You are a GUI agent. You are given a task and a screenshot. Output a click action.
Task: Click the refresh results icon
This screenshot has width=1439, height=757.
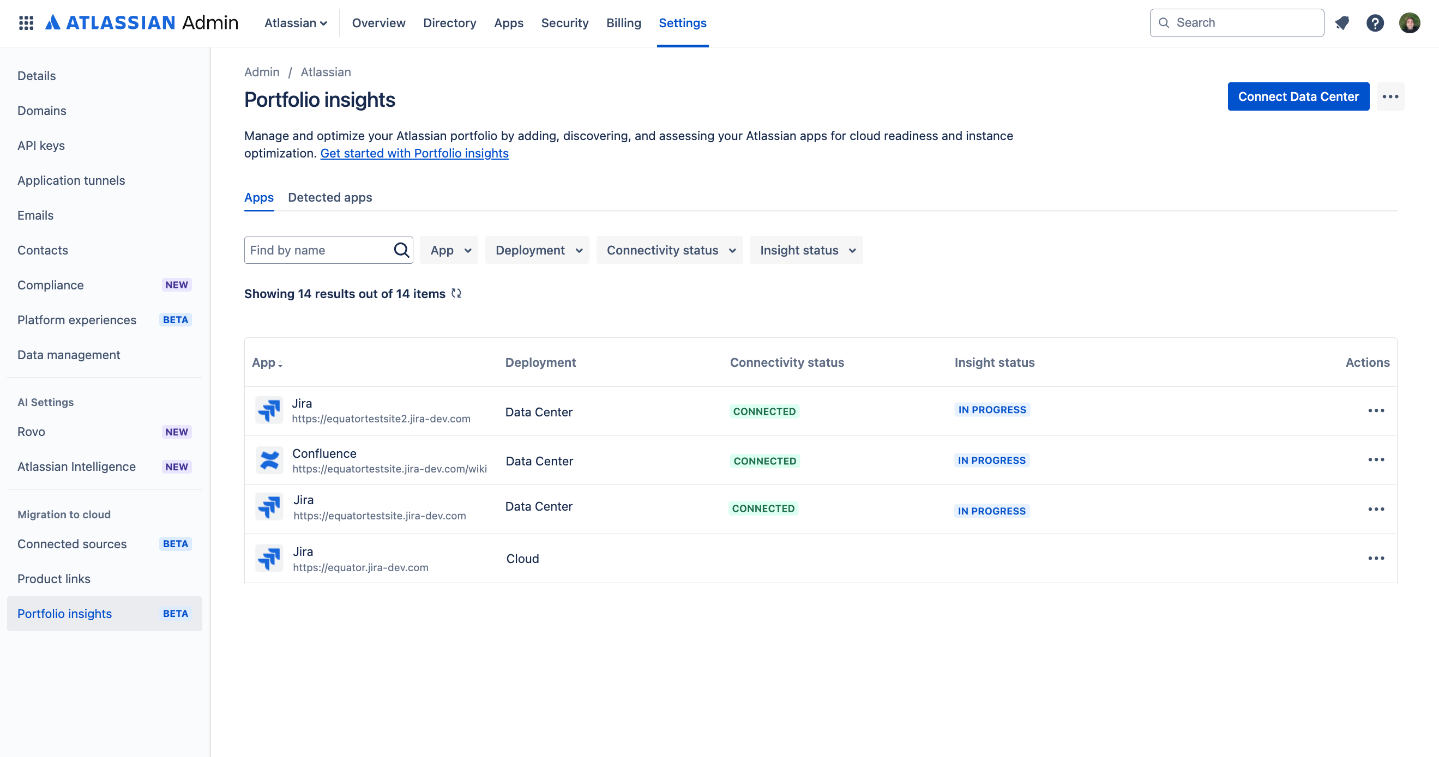point(456,293)
